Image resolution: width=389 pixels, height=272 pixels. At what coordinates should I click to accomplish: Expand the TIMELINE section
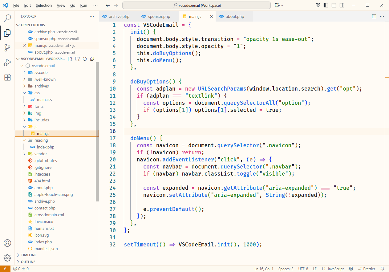click(28, 255)
